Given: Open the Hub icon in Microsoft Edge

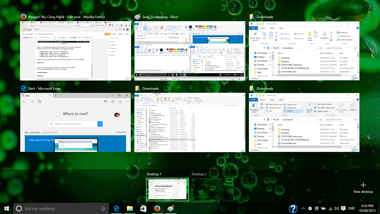Looking at the screenshot, I should click(x=105, y=102).
